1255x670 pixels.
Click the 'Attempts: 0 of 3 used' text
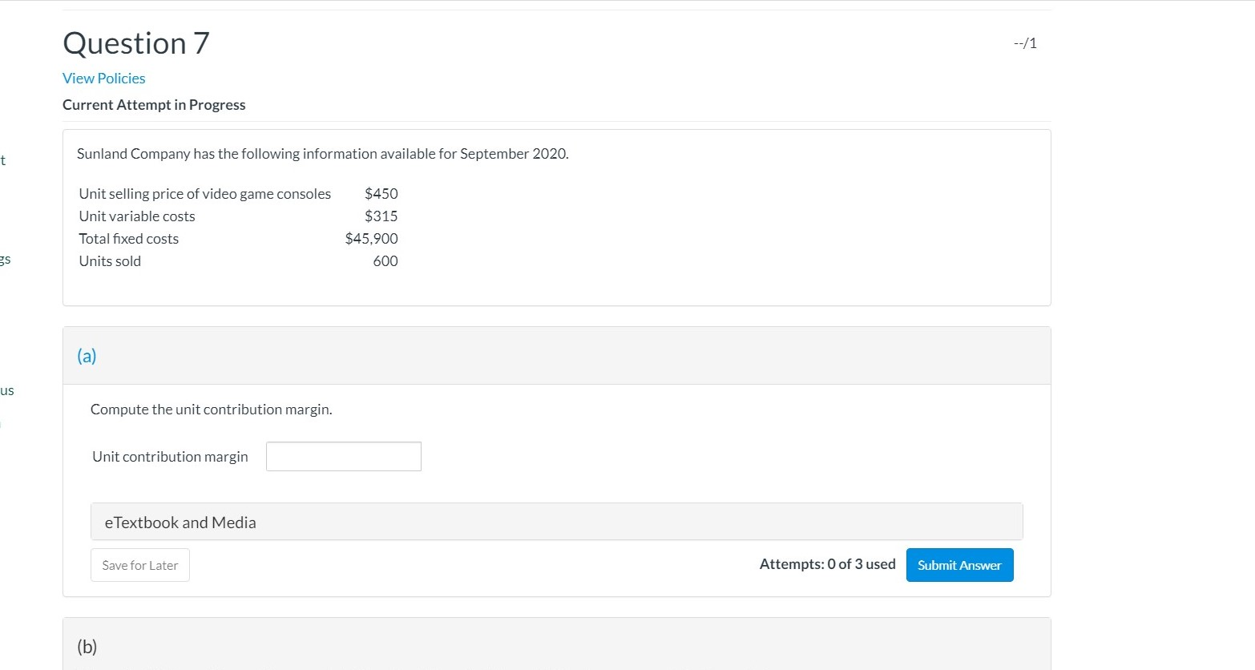coord(827,563)
